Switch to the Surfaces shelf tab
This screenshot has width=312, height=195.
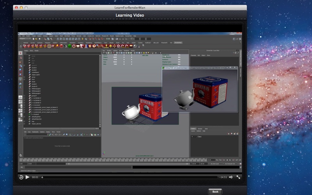point(40,43)
